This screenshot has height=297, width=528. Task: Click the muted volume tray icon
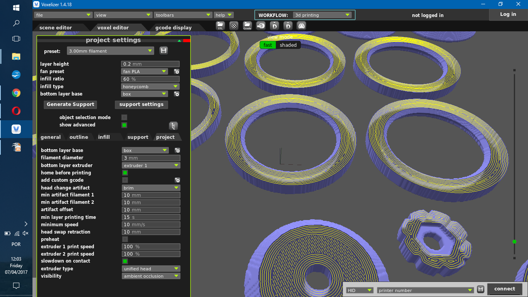click(26, 233)
